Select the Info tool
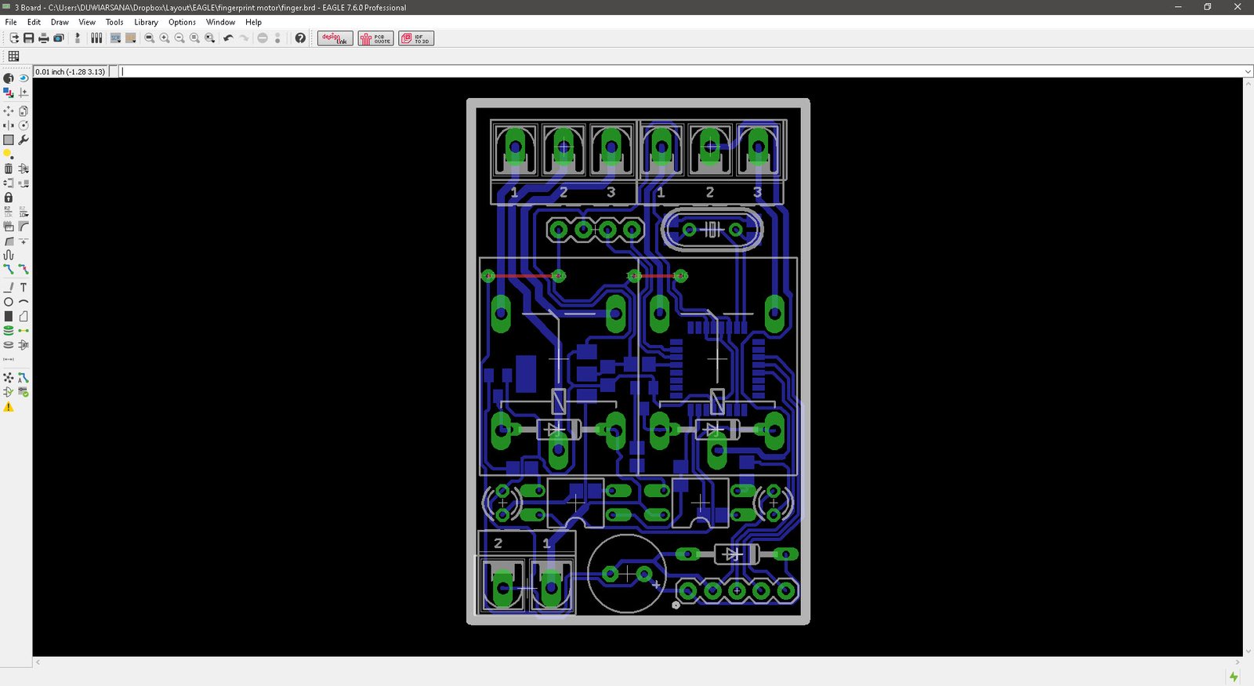1254x686 pixels. click(x=9, y=78)
